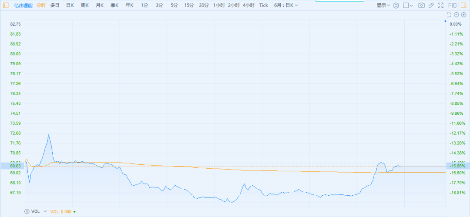
Task: Click the 0.00% percent axis label
Action: (x=456, y=24)
